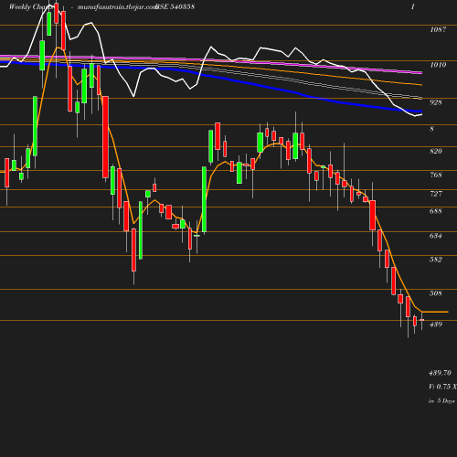Select the 489 price axis label

[436, 324]
